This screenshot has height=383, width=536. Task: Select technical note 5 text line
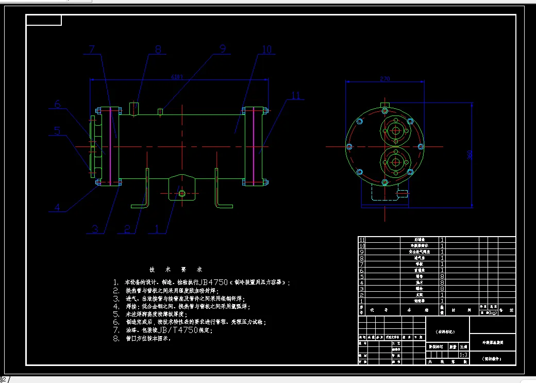pyautogui.click(x=150, y=314)
